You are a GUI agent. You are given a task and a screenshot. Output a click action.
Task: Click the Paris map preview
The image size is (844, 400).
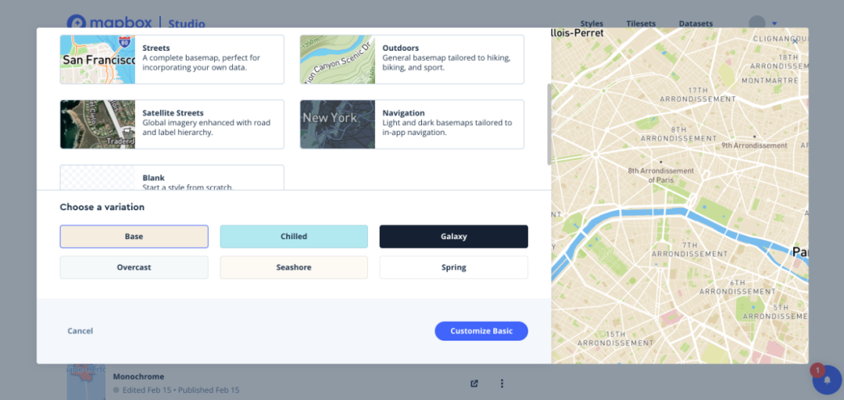coord(679,196)
